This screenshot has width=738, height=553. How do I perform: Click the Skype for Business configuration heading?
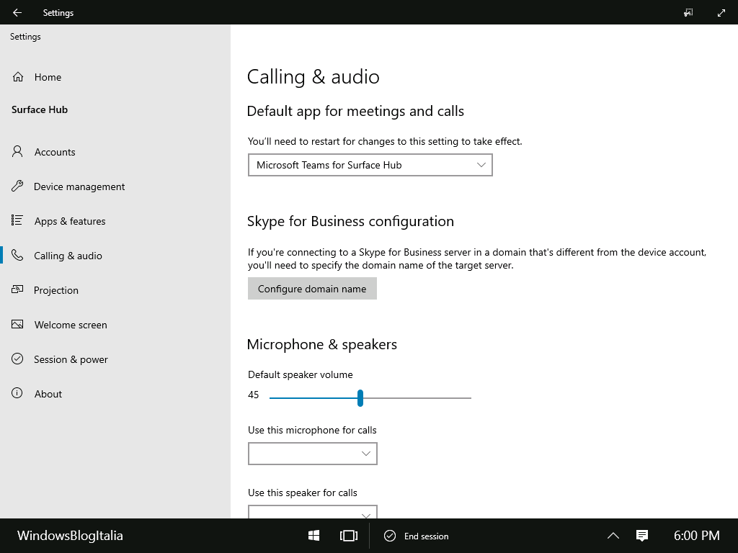click(350, 221)
